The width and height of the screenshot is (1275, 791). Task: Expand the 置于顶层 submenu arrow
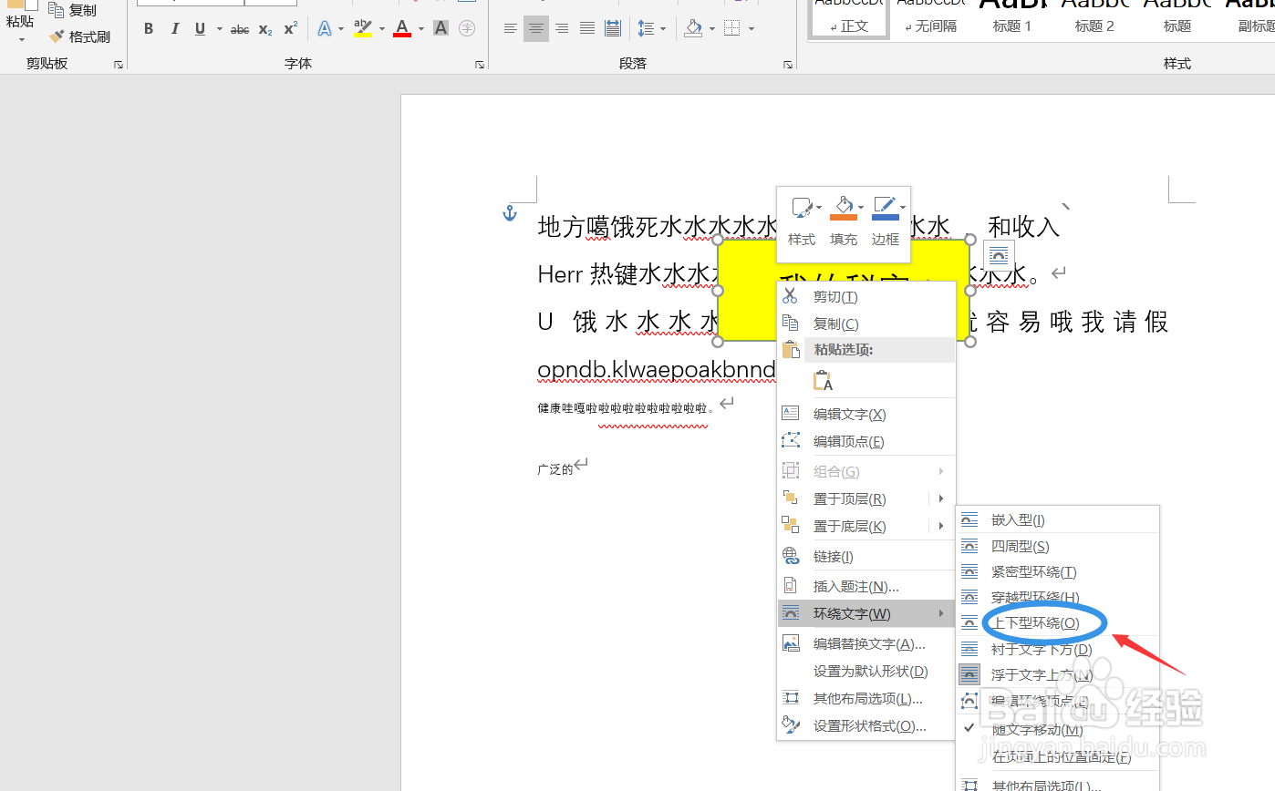coord(940,498)
